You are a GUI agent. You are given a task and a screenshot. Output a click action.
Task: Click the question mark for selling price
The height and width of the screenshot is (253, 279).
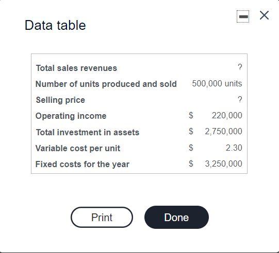240,99
